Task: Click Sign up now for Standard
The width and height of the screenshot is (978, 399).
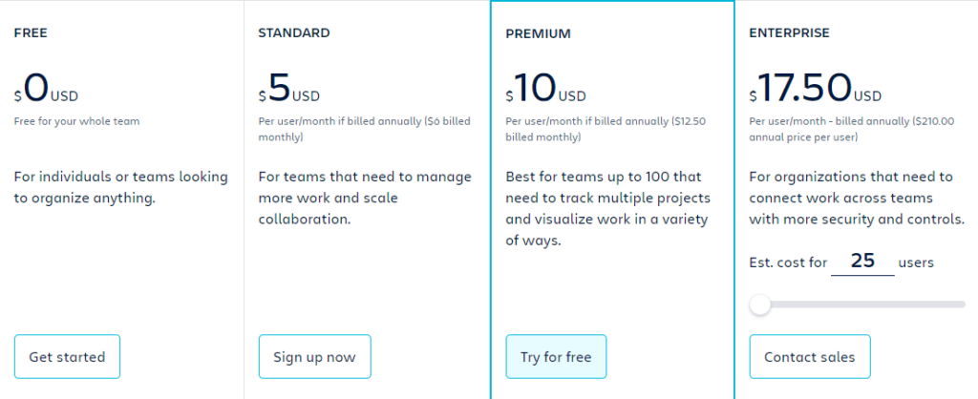Action: click(x=314, y=357)
